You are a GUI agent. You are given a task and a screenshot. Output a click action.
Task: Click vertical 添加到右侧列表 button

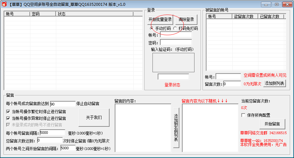(x=176, y=128)
